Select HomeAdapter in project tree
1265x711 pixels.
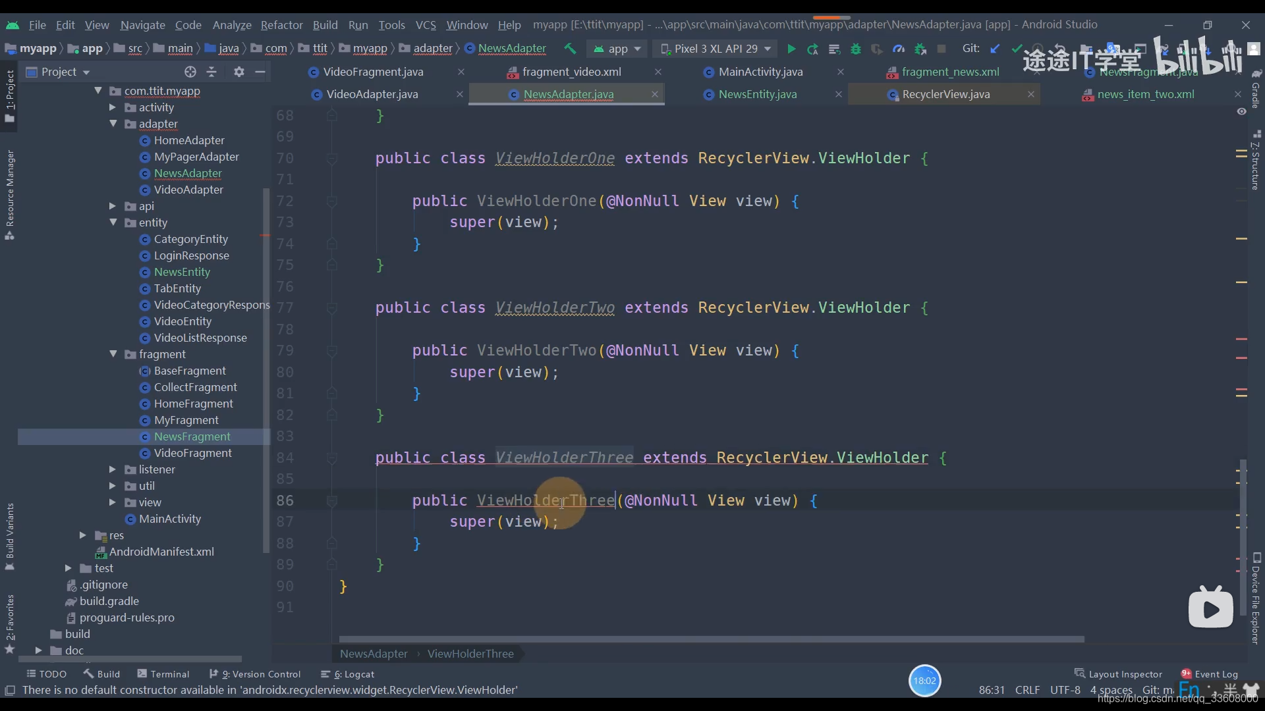pos(188,140)
